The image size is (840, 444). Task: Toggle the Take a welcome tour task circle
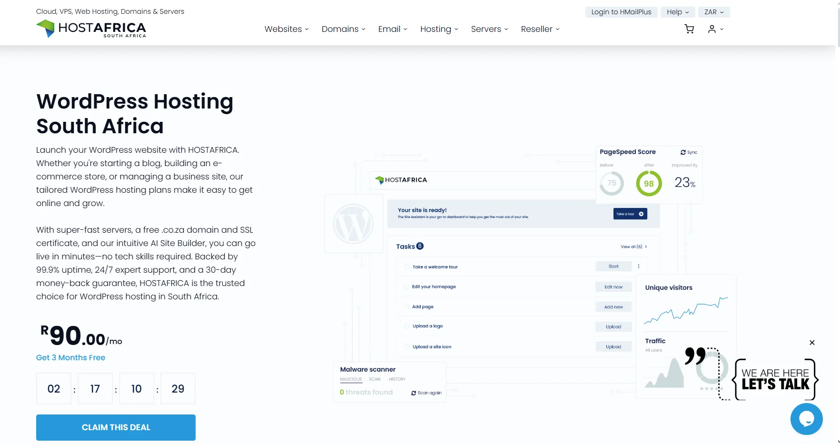click(x=407, y=267)
